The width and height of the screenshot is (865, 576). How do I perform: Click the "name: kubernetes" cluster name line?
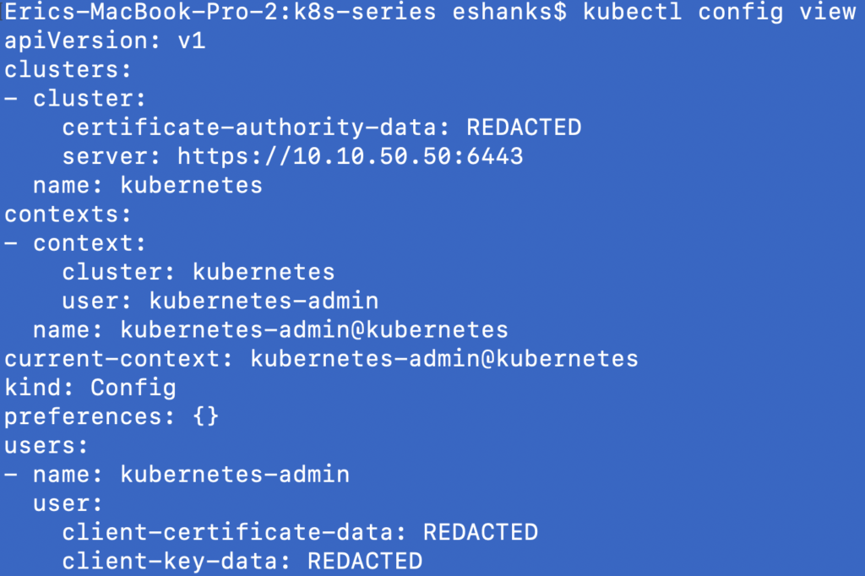147,185
